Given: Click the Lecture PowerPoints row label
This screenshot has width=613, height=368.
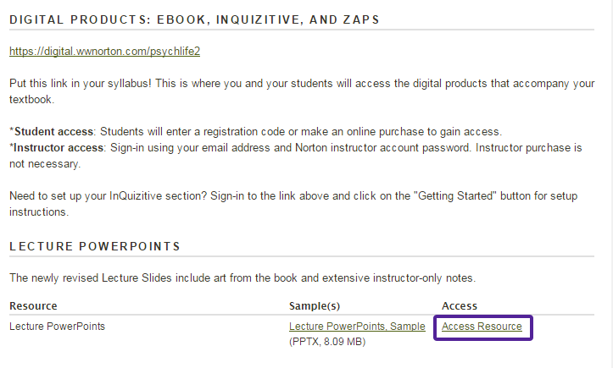Looking at the screenshot, I should coord(57,327).
